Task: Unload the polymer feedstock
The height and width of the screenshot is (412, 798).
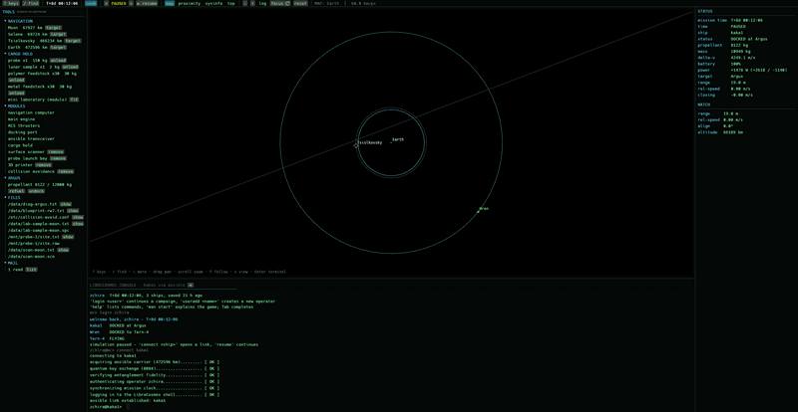Action: pyautogui.click(x=16, y=80)
